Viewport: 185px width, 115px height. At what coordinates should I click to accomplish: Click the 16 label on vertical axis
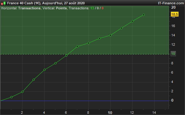pyautogui.click(x=173, y=26)
